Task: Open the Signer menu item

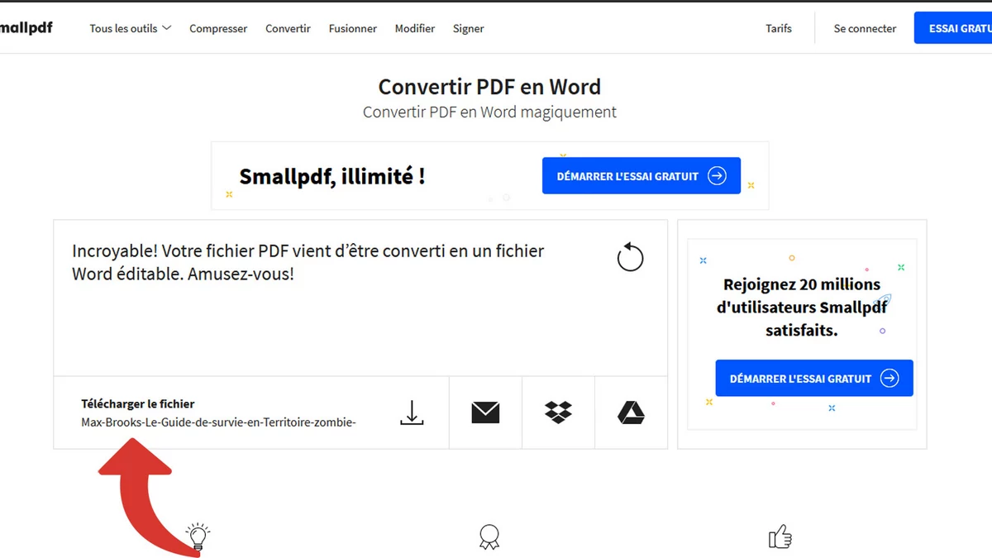Action: click(469, 28)
